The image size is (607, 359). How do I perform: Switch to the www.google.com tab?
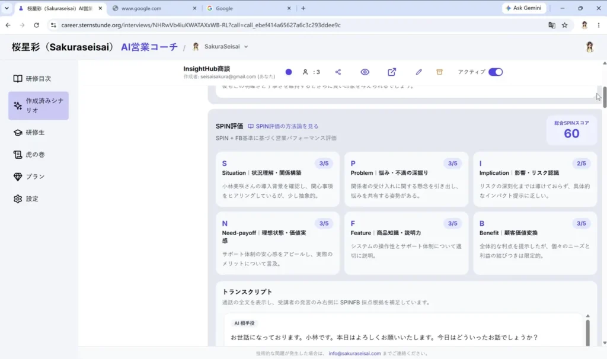point(154,8)
